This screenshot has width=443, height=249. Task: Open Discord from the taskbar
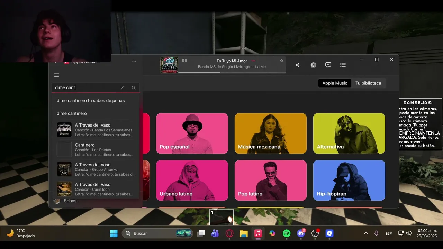click(301, 233)
